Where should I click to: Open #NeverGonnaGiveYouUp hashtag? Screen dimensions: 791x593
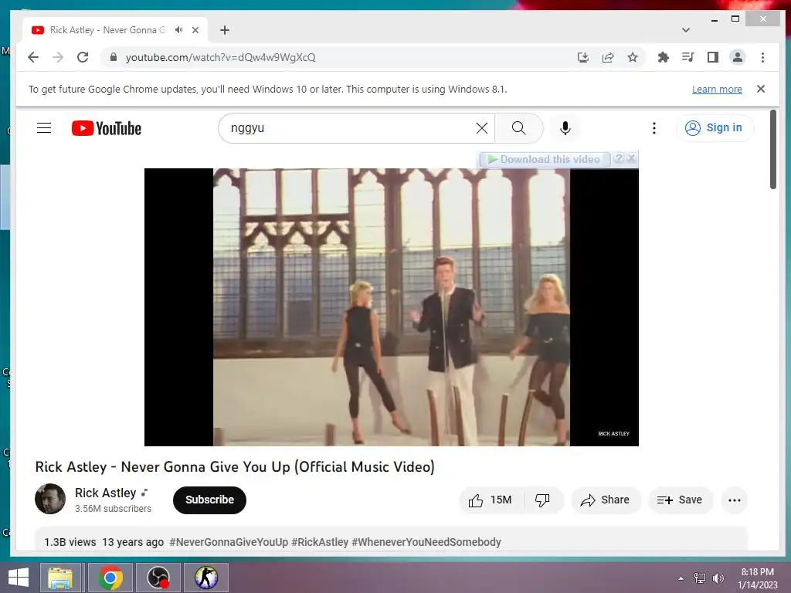(229, 542)
